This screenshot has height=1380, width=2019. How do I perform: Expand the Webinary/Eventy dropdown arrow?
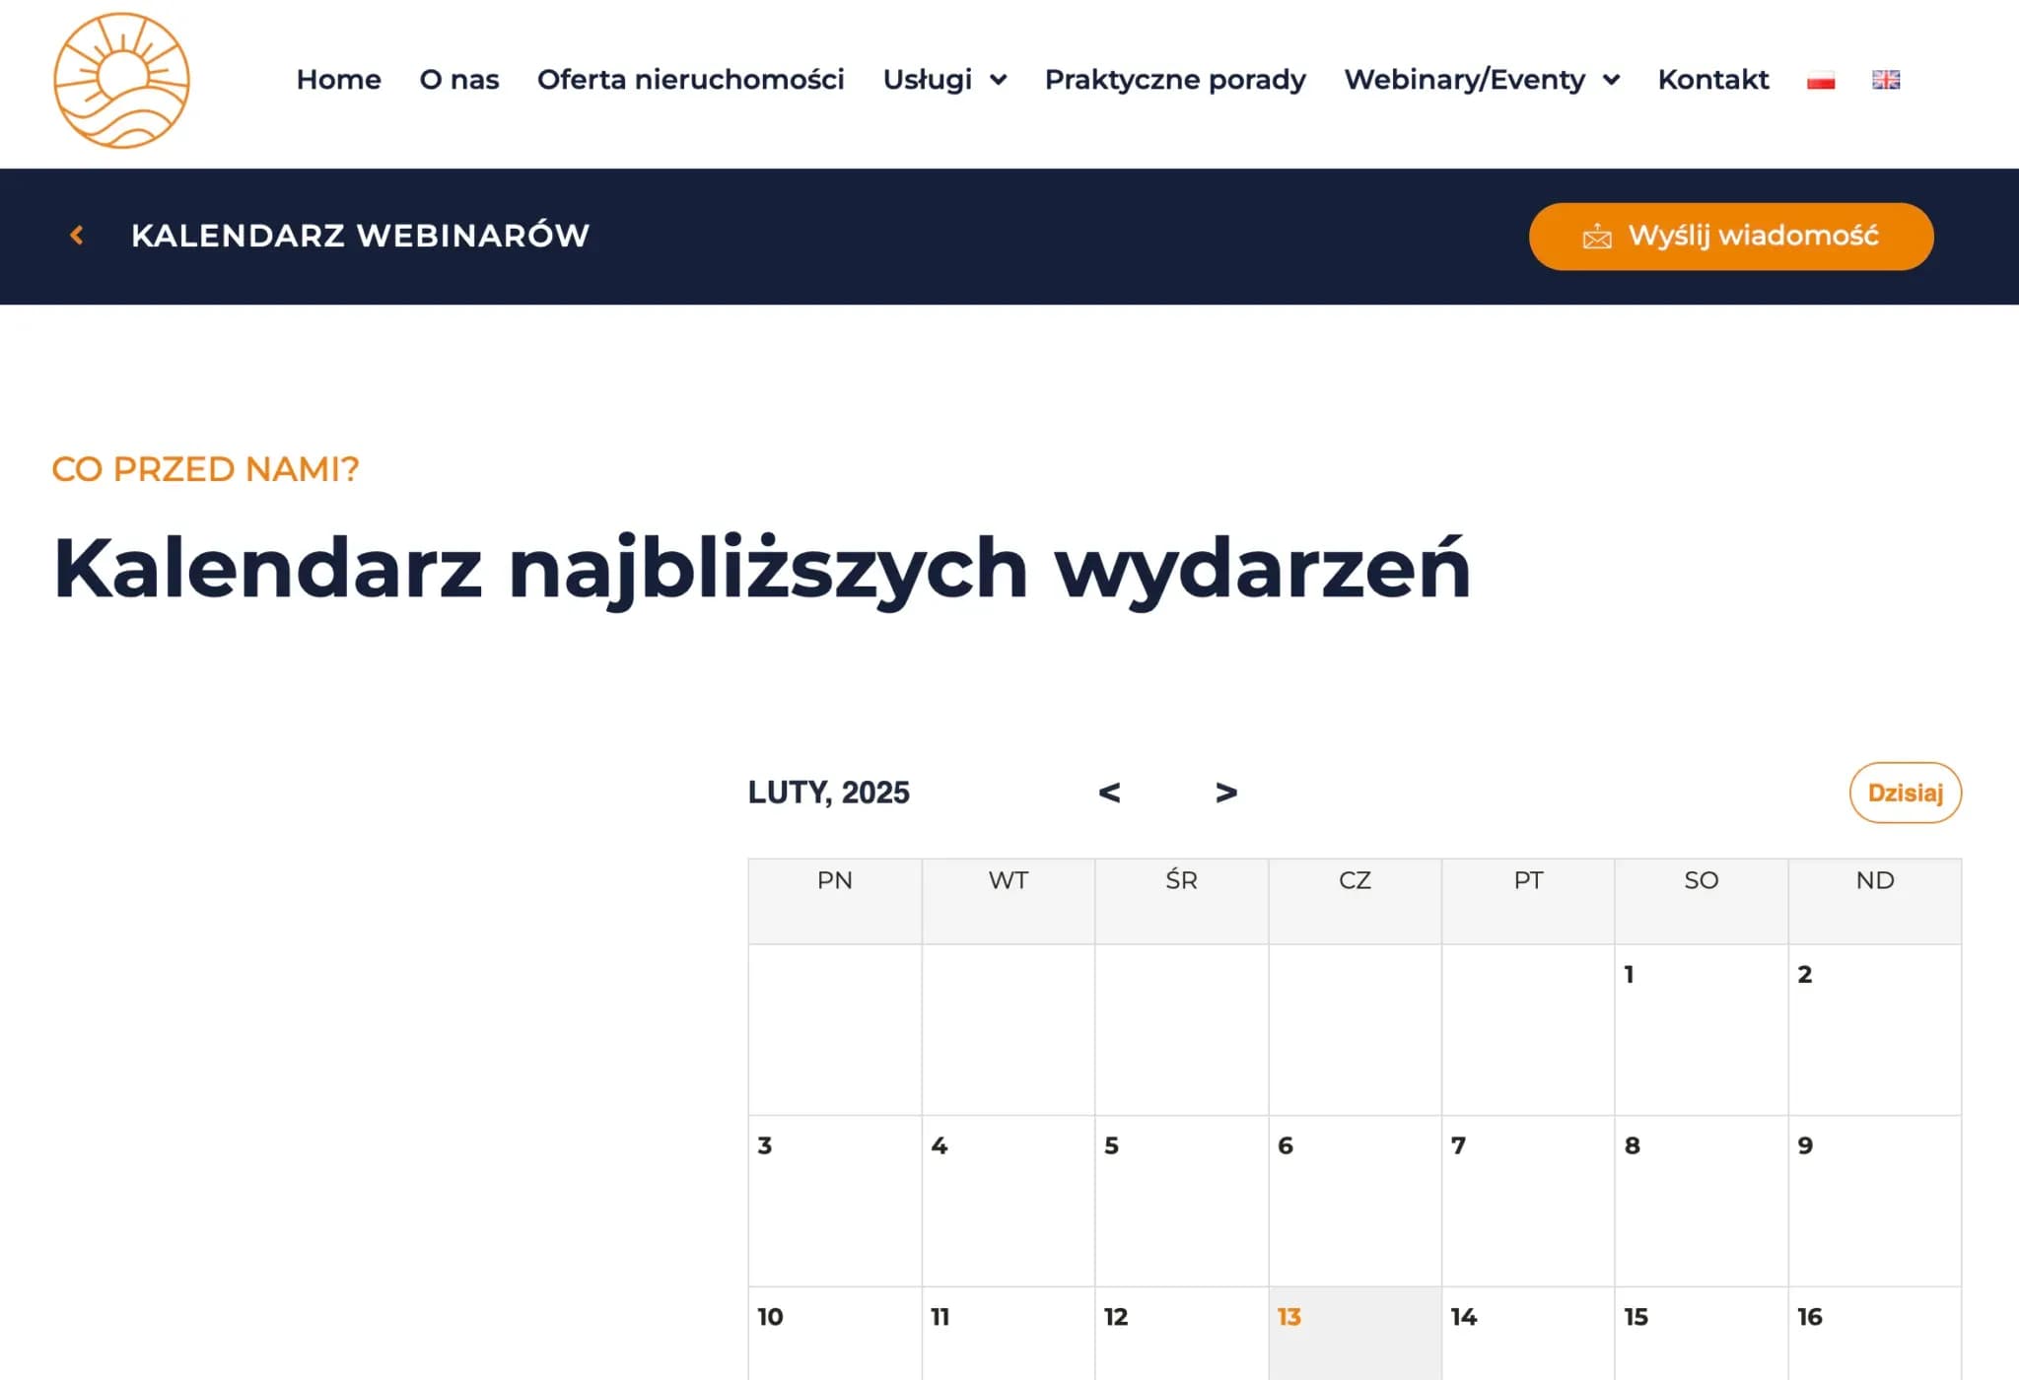[x=1611, y=80]
